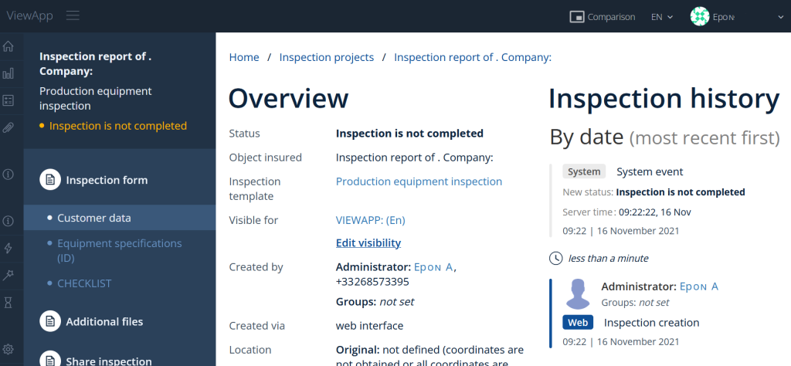
Task: Open Share inspection section
Action: [x=109, y=361]
